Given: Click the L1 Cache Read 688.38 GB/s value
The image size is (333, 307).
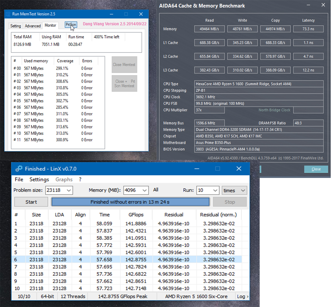Looking at the screenshot, I should (209, 43).
